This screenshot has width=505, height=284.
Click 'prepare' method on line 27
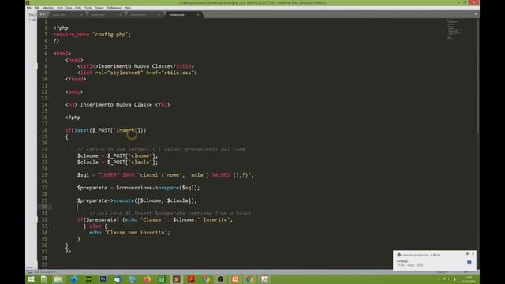[168, 188]
